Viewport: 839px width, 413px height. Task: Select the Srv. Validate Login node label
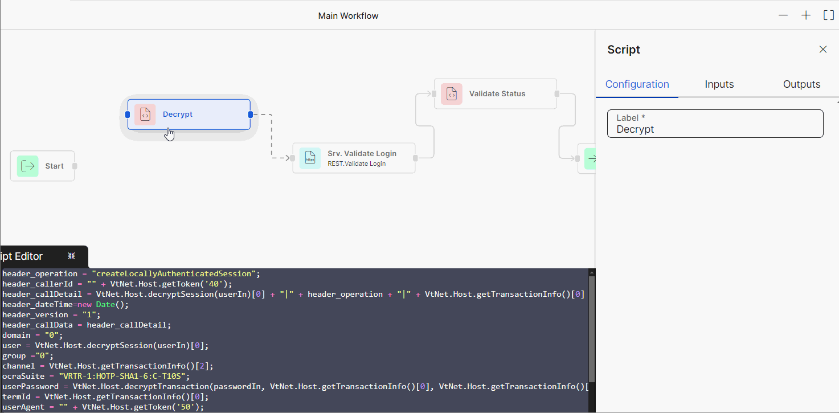(x=362, y=154)
